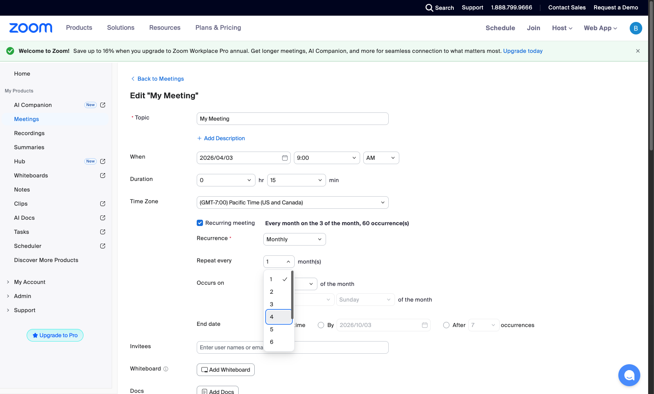Click Back to Meetings link
Image resolution: width=654 pixels, height=394 pixels.
(x=157, y=79)
